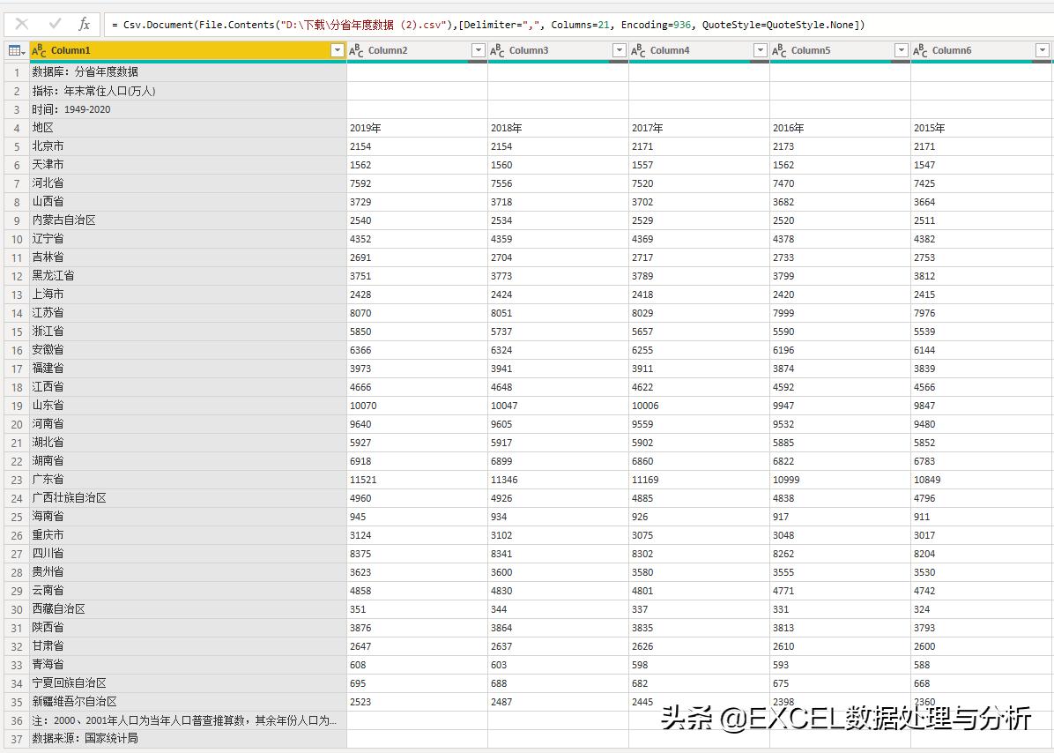This screenshot has height=753, width=1054.
Task: Expand the filter dropdown on Column2
Action: (478, 51)
